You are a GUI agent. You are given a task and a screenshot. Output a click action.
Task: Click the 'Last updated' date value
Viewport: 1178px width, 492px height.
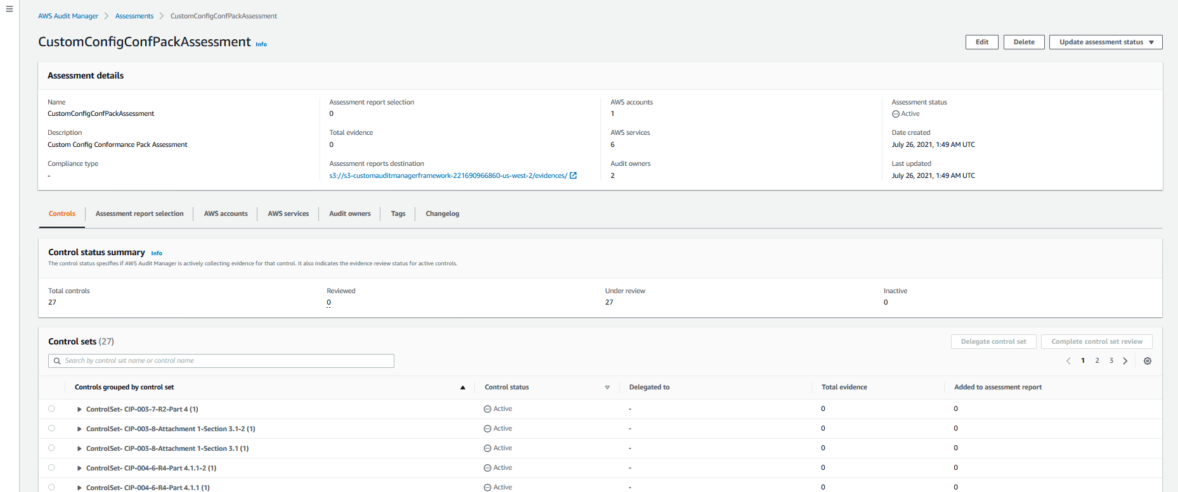[x=933, y=176]
